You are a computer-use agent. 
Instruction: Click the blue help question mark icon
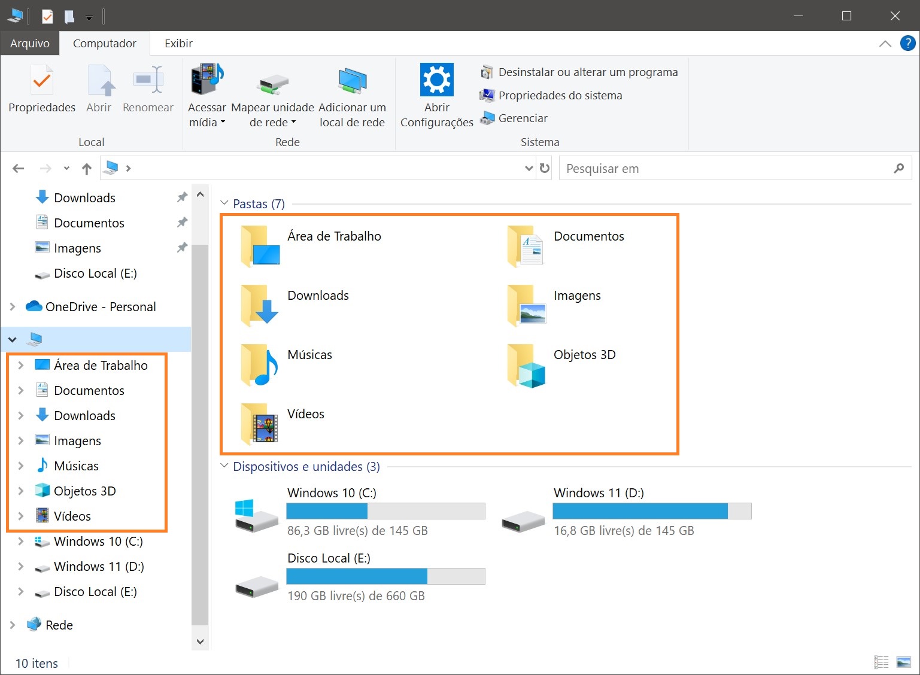click(907, 43)
